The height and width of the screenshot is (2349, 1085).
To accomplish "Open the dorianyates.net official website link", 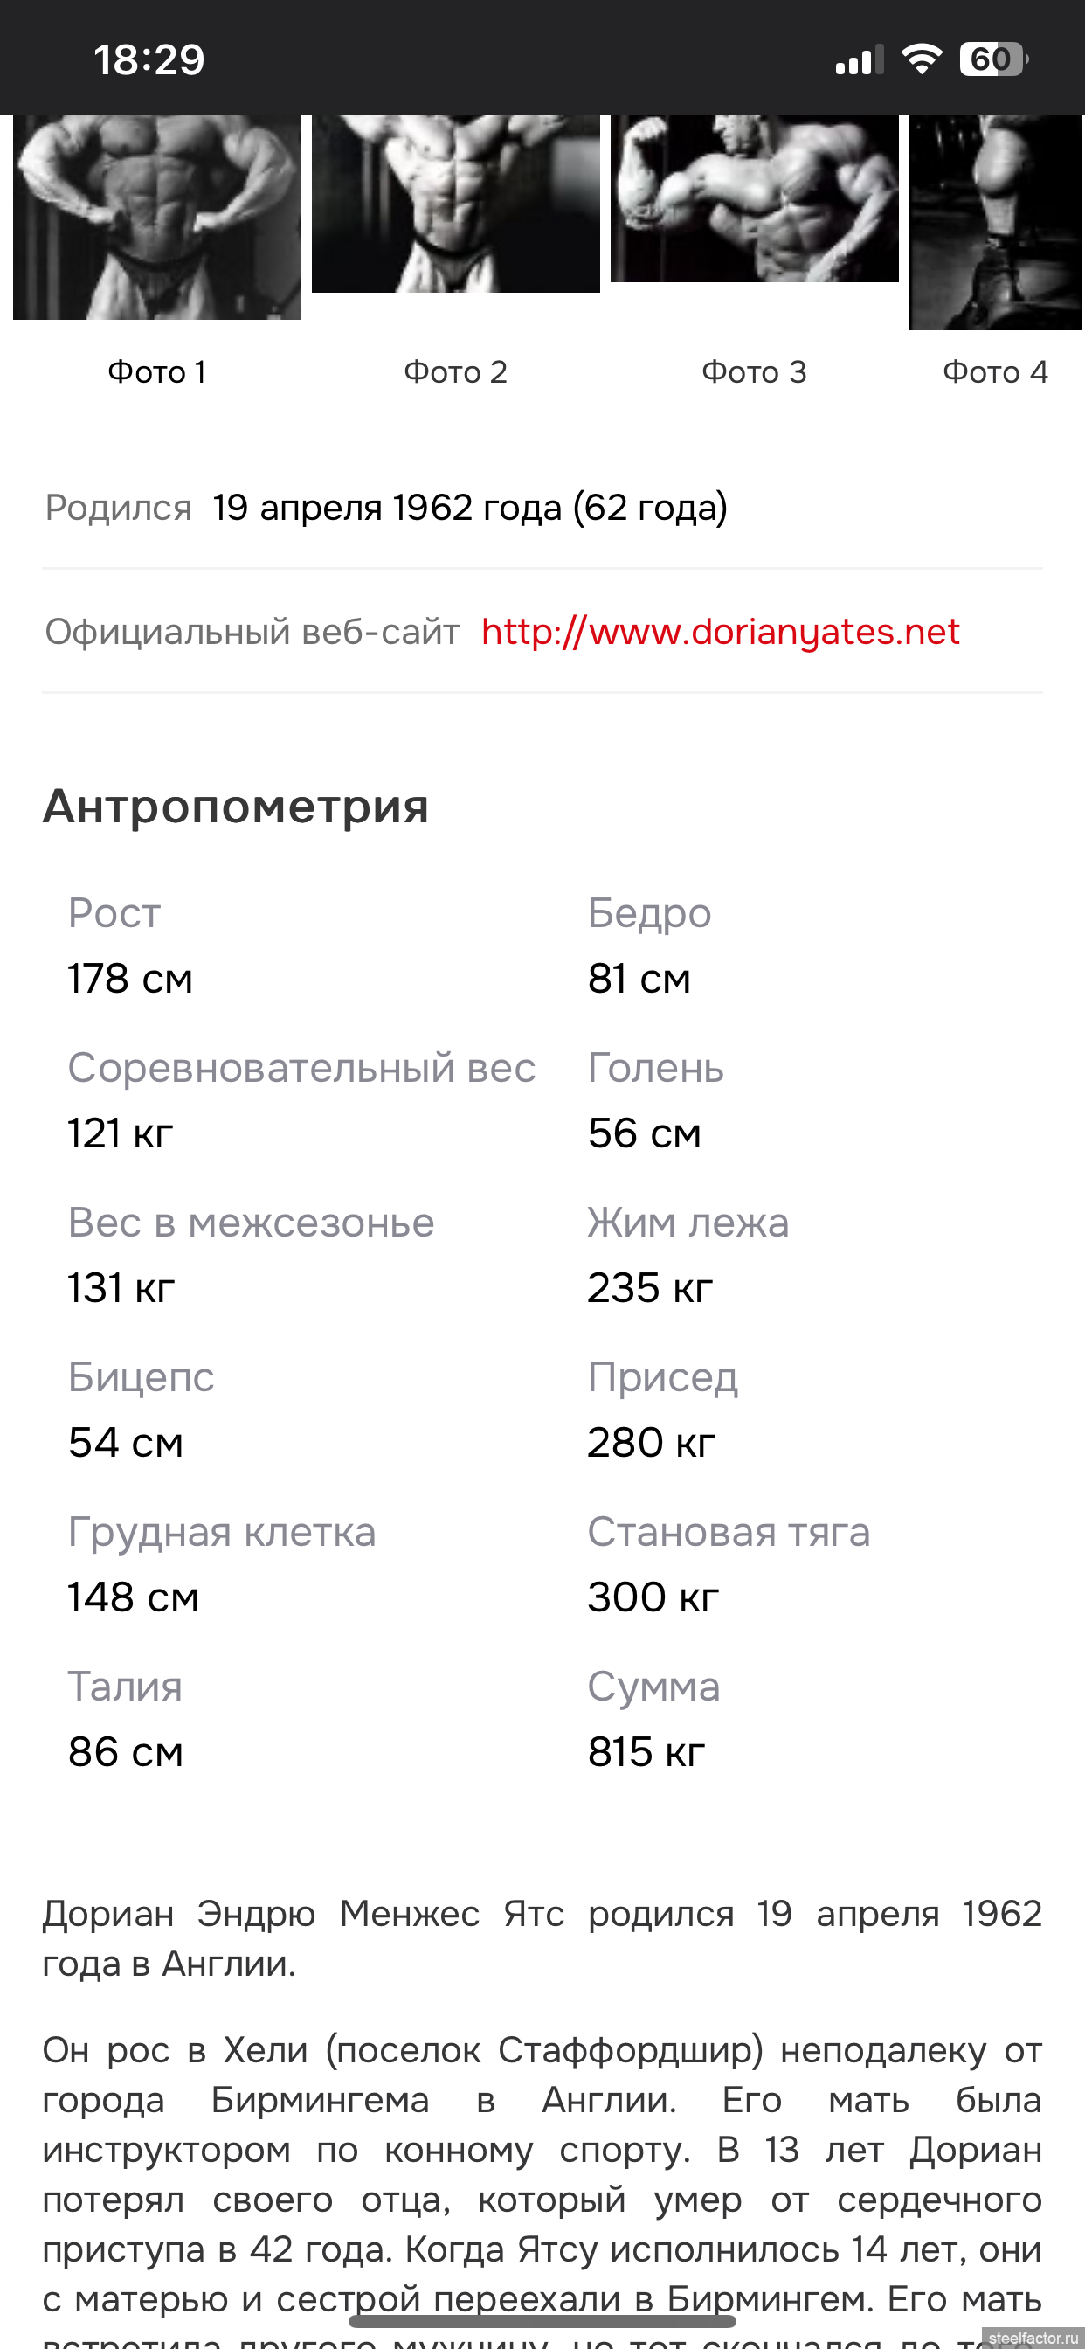I will (721, 631).
